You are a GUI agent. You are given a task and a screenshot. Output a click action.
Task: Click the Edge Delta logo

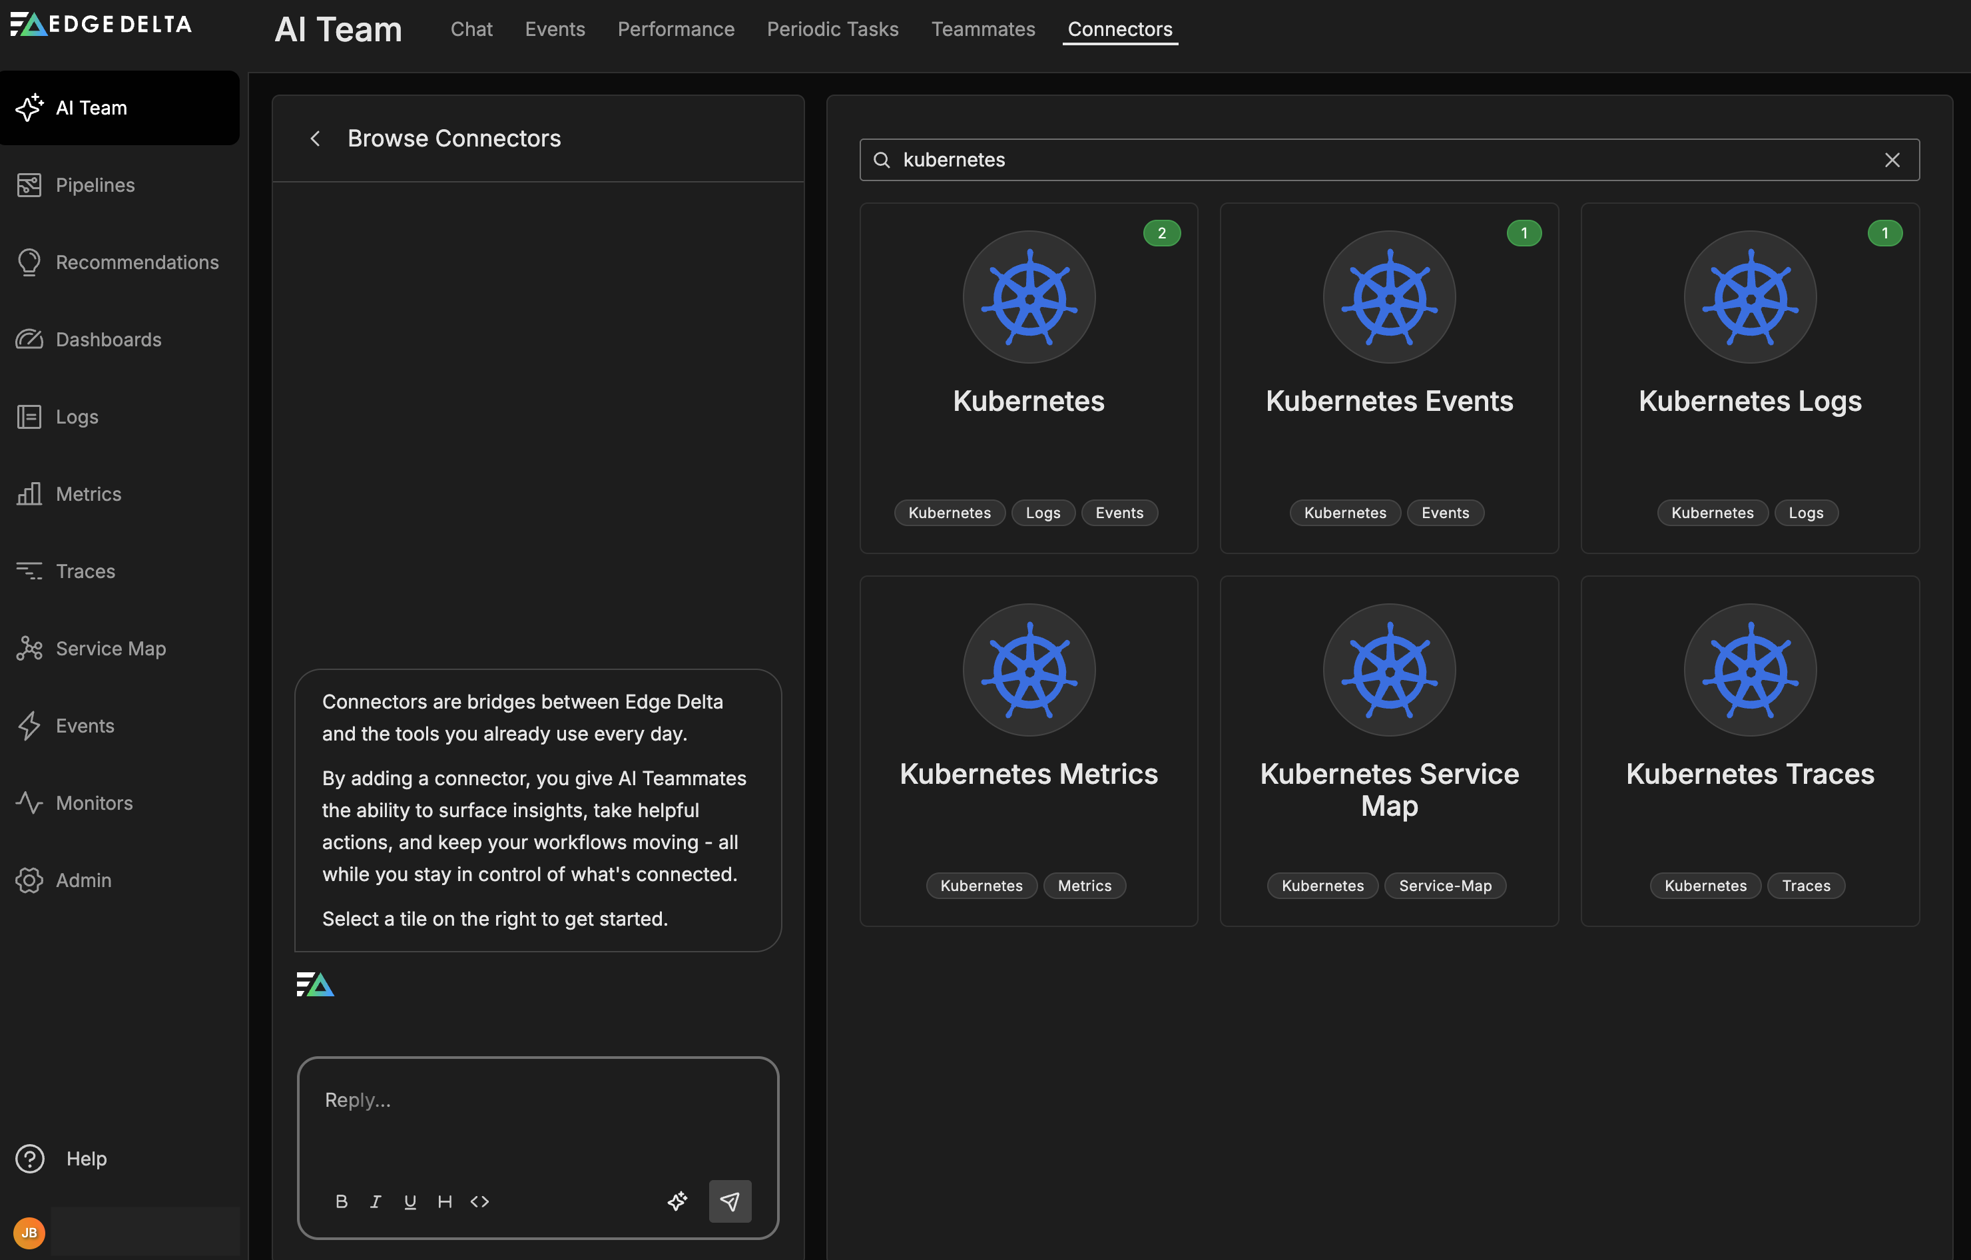tap(100, 24)
